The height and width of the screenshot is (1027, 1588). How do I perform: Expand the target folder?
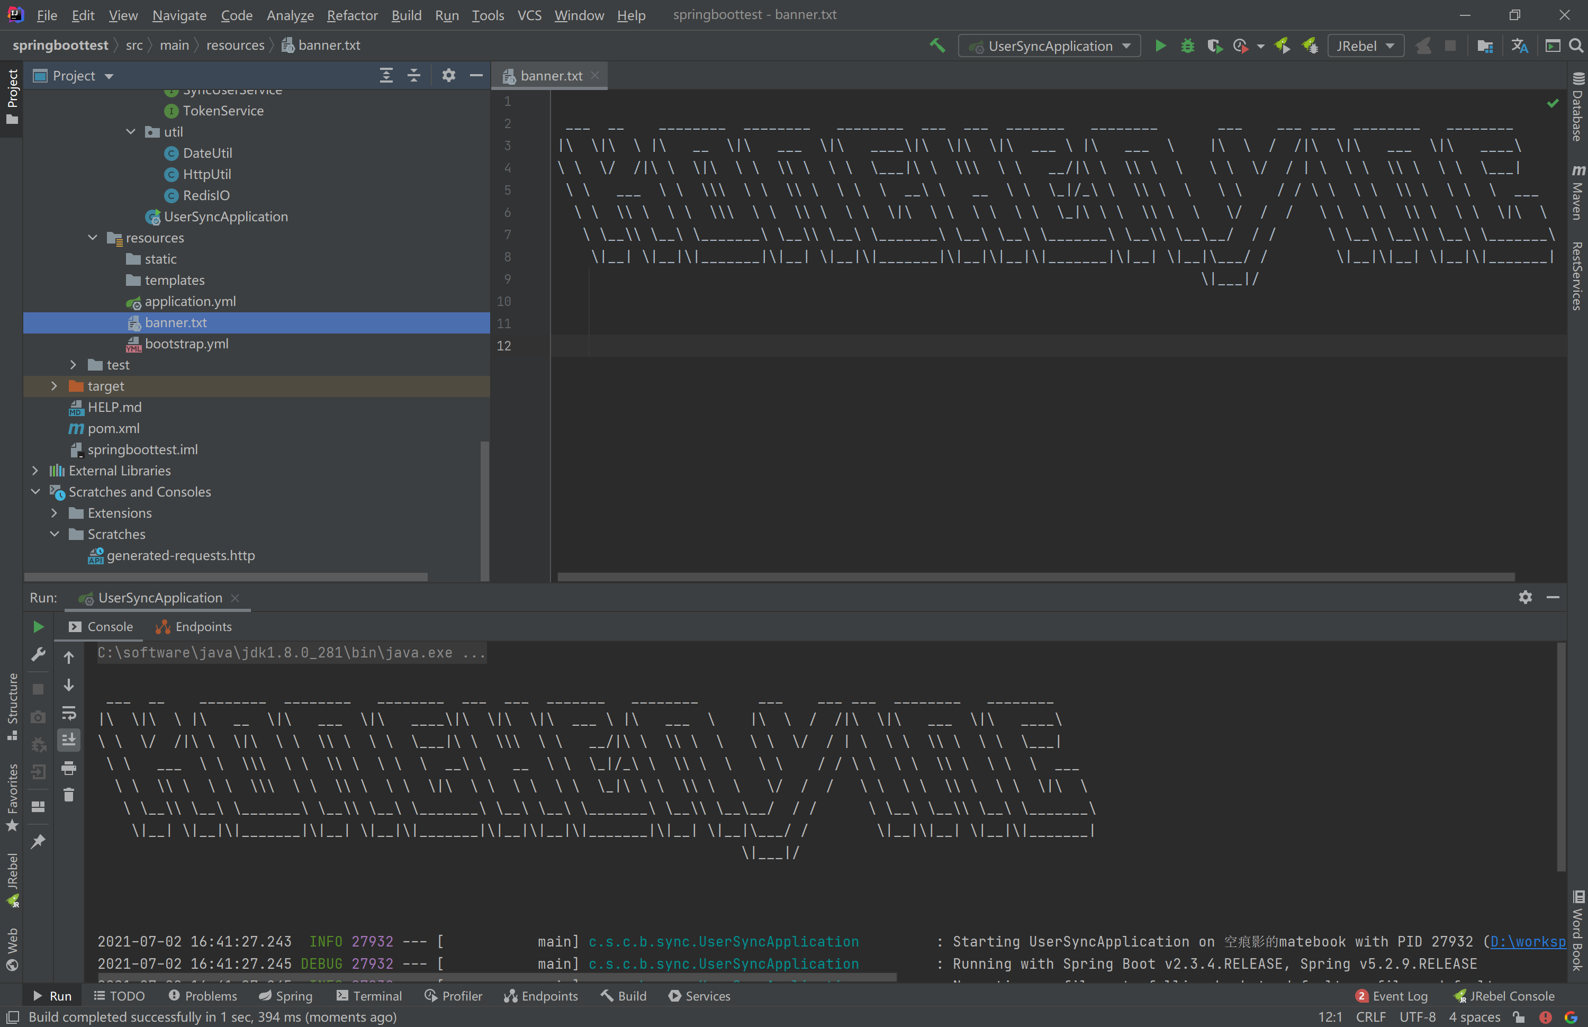55,386
